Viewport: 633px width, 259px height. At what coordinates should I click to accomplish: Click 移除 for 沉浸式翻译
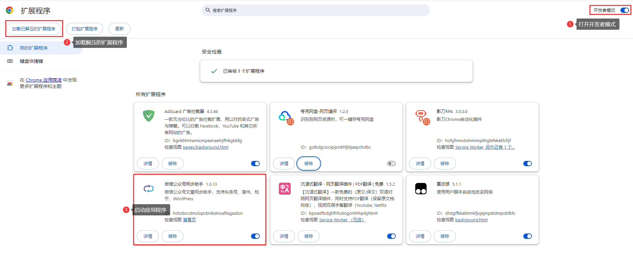point(309,236)
